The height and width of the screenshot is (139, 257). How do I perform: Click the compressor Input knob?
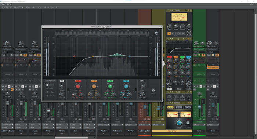[170, 26]
